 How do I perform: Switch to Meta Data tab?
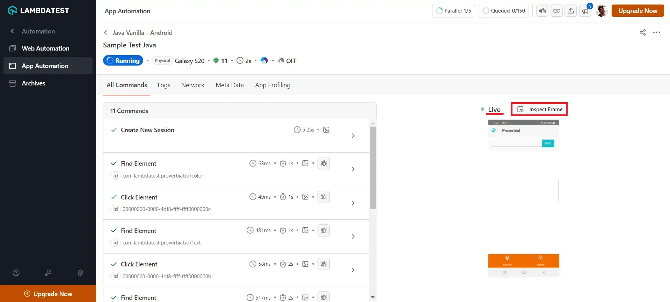[230, 85]
